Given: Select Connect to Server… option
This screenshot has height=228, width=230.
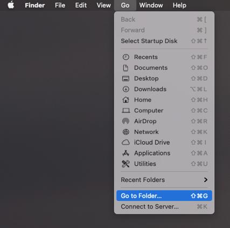Looking at the screenshot, I should tap(164, 206).
